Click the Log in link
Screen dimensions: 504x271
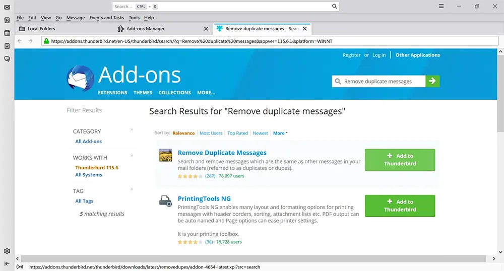379,55
